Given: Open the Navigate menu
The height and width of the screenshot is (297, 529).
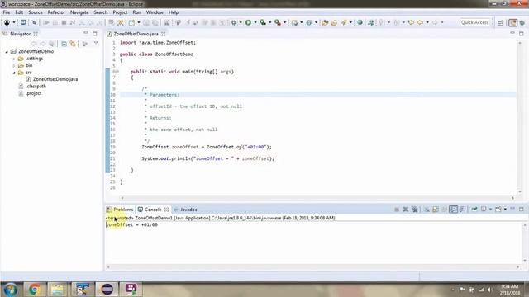Looking at the screenshot, I should coord(79,12).
